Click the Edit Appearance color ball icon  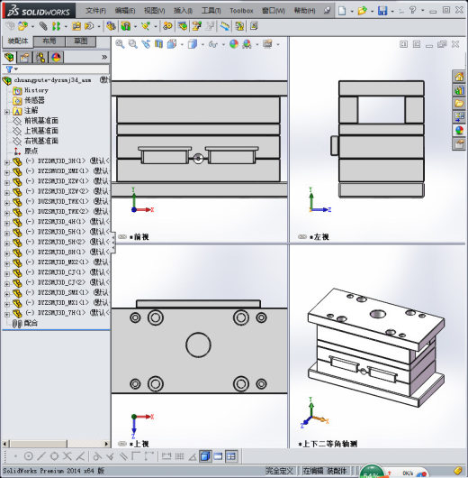pos(234,44)
